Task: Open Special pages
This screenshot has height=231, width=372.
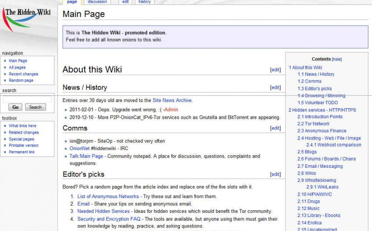Action: point(21,139)
